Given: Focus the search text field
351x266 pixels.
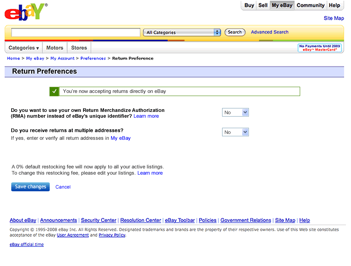Looking at the screenshot, I should 76,33.
